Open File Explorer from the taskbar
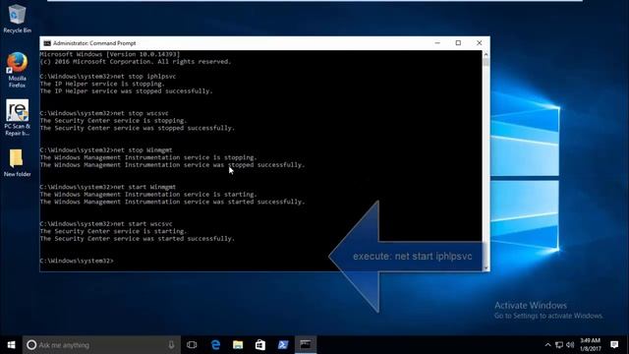629x354 pixels. (238, 345)
